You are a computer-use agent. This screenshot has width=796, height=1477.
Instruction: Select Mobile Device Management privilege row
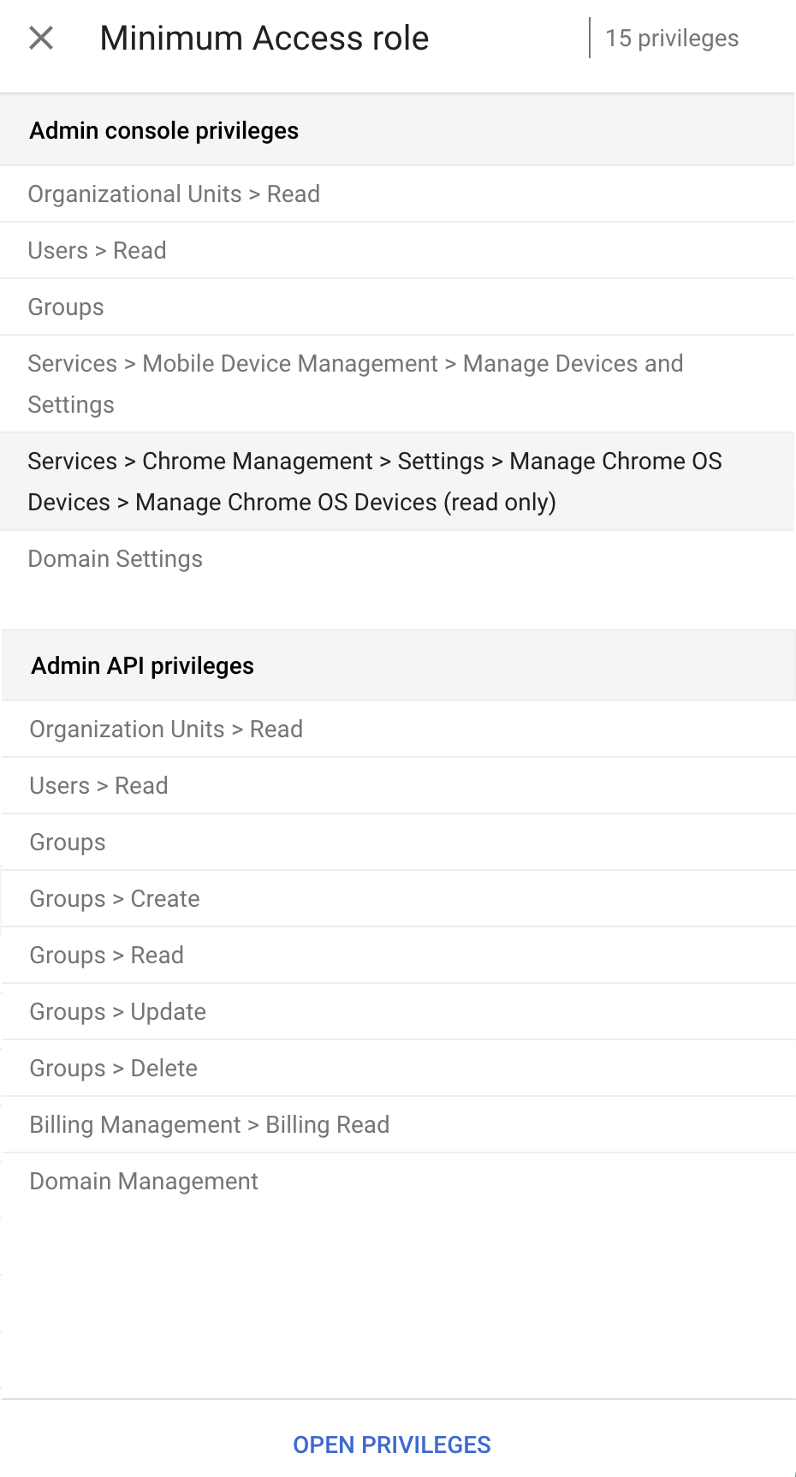355,384
